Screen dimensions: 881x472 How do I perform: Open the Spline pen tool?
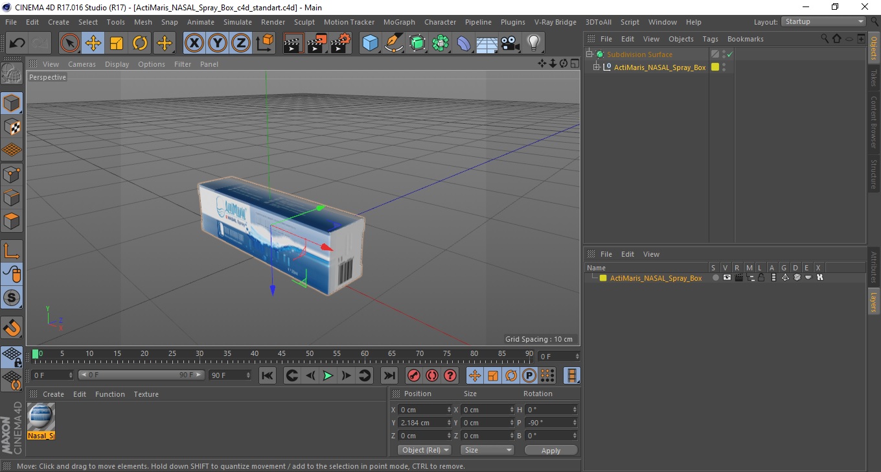point(394,43)
